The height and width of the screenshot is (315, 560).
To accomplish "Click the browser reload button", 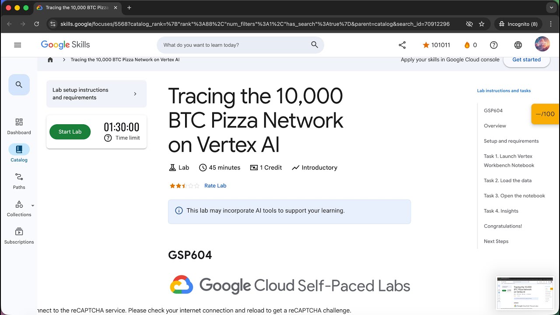I will point(37,24).
